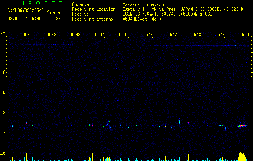This screenshot has height=161, width=253.
Task: Click the 0548 time marker
Action: 196,34
